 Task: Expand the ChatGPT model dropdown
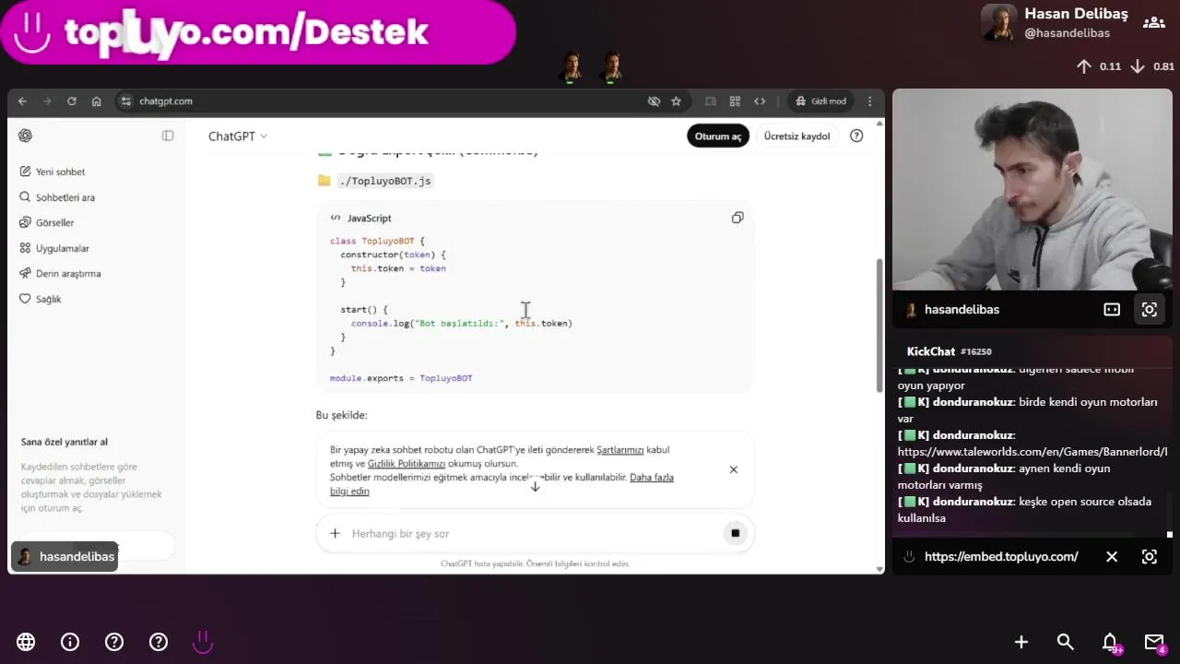coord(238,136)
